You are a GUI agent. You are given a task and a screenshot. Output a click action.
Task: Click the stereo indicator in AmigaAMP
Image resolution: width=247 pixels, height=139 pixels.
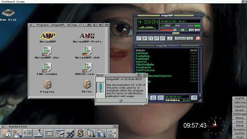(197, 25)
